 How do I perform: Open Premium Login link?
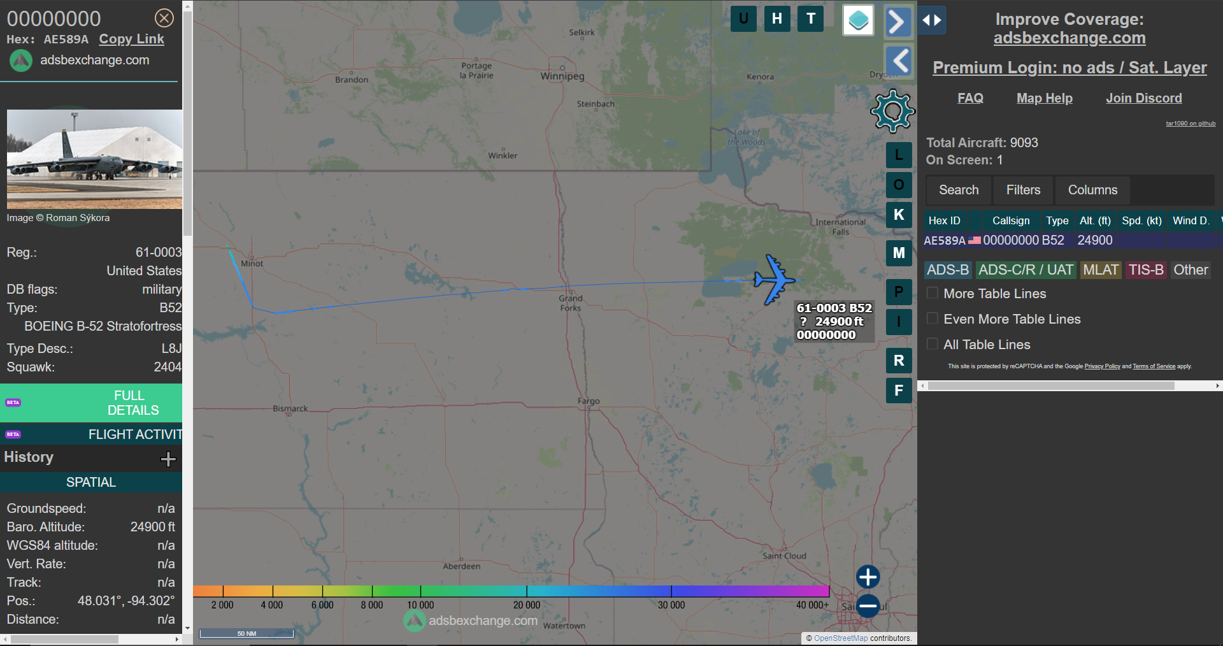tap(1069, 68)
